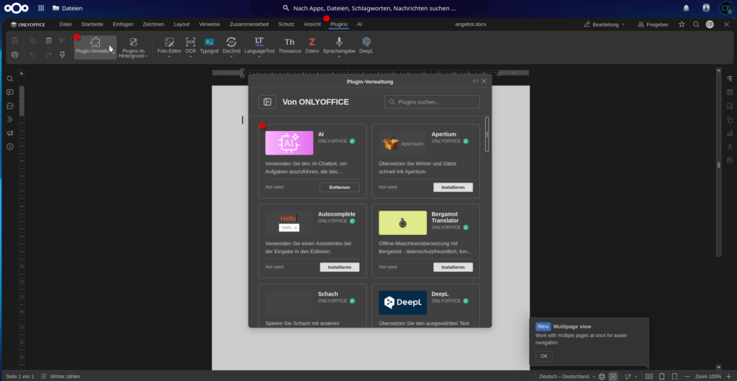Toggle fit to page in status bar
This screenshot has height=381, width=737.
click(x=662, y=376)
